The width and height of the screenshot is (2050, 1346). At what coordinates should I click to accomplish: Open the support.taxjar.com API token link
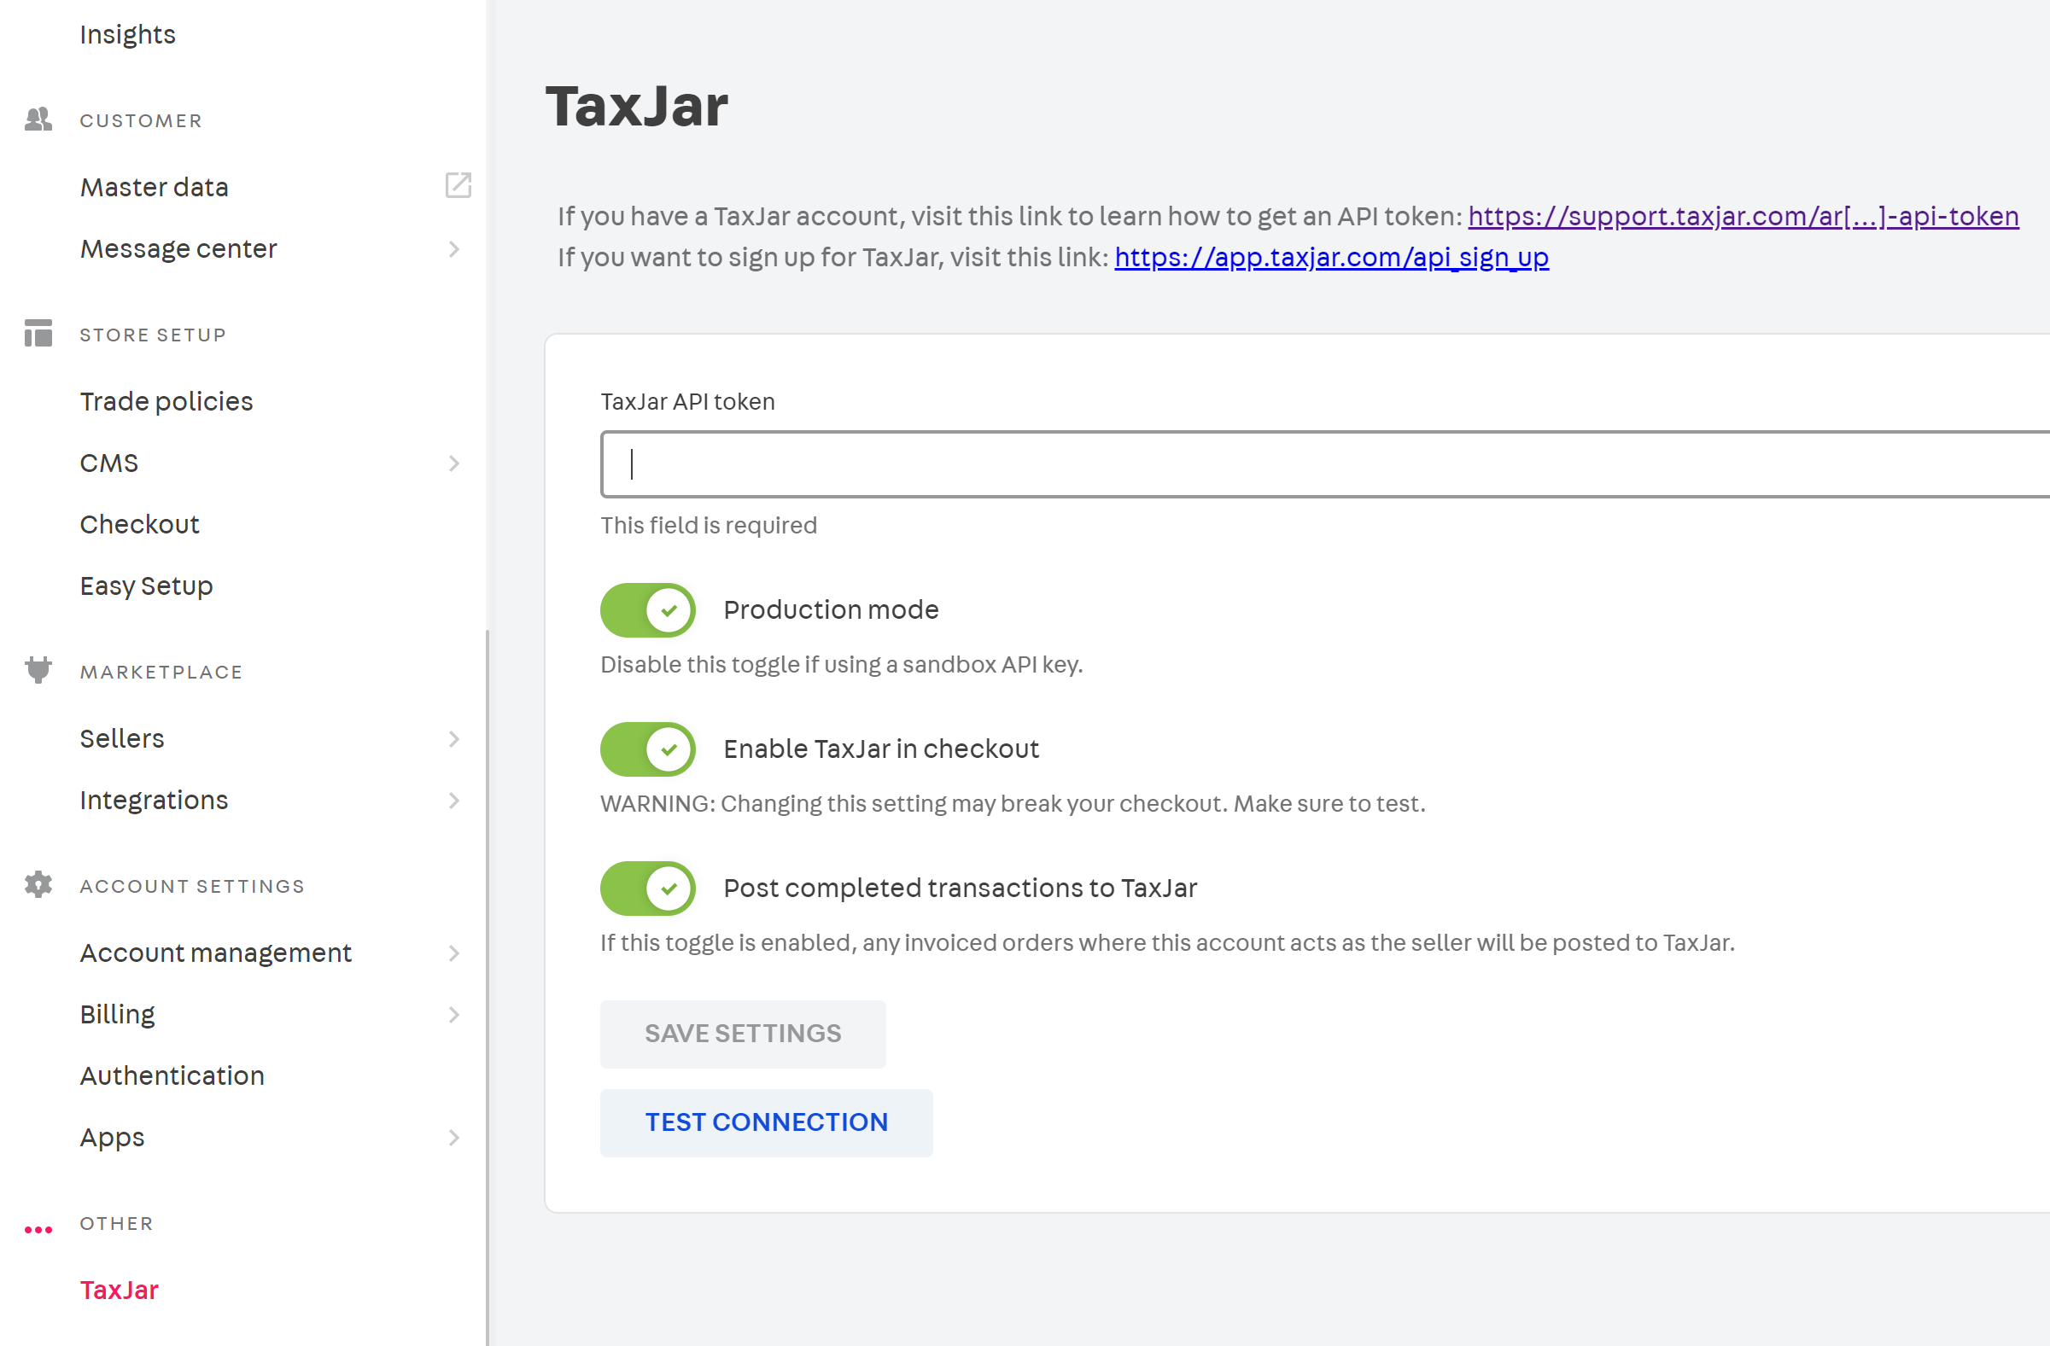[x=1743, y=215]
